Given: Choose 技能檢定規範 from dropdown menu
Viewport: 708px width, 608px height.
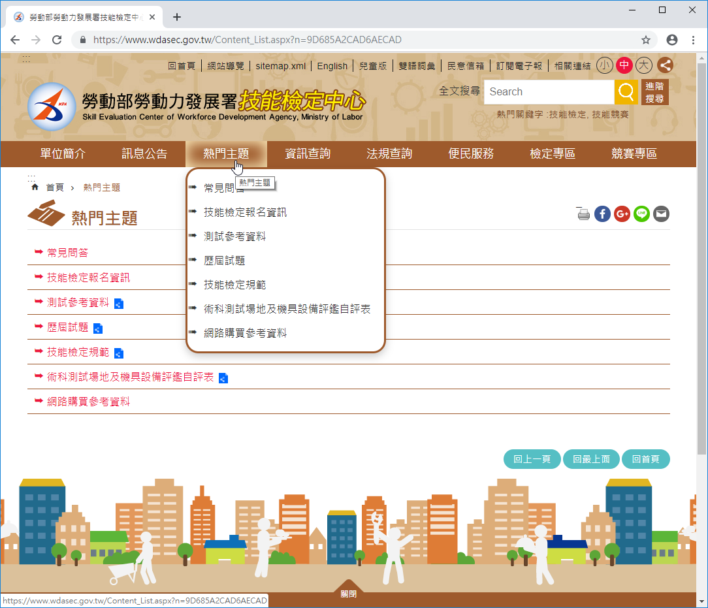Looking at the screenshot, I should (234, 285).
